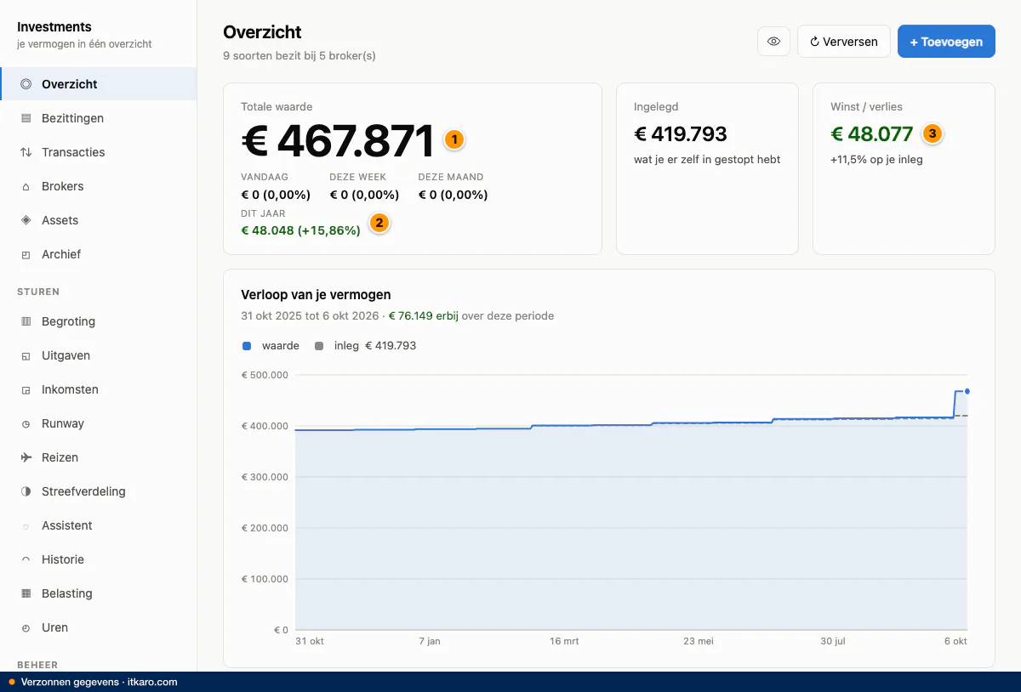This screenshot has height=692, width=1021.
Task: Click the 'Verloop van je vermogen' heading
Action: 317,295
